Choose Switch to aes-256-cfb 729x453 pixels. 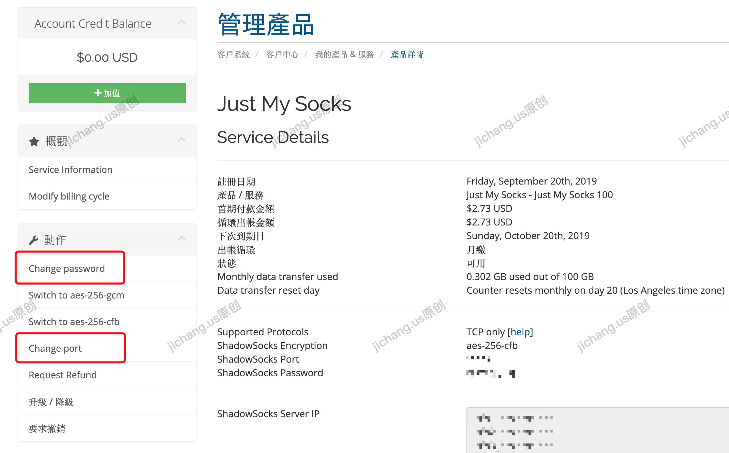[x=74, y=322]
